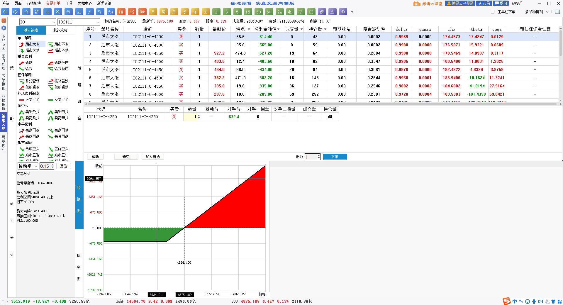Click the back arrow toolbar icon
This screenshot has height=305, width=563.
click(x=5, y=12)
